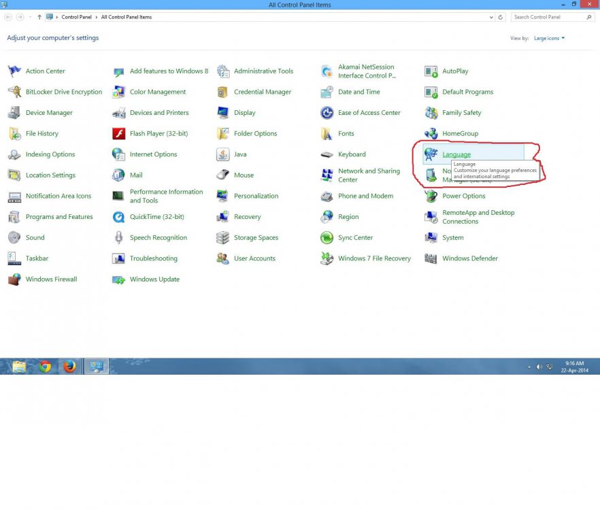Image resolution: width=600 pixels, height=510 pixels.
Task: Expand the address bar history dropdown arrow
Action: 491,17
